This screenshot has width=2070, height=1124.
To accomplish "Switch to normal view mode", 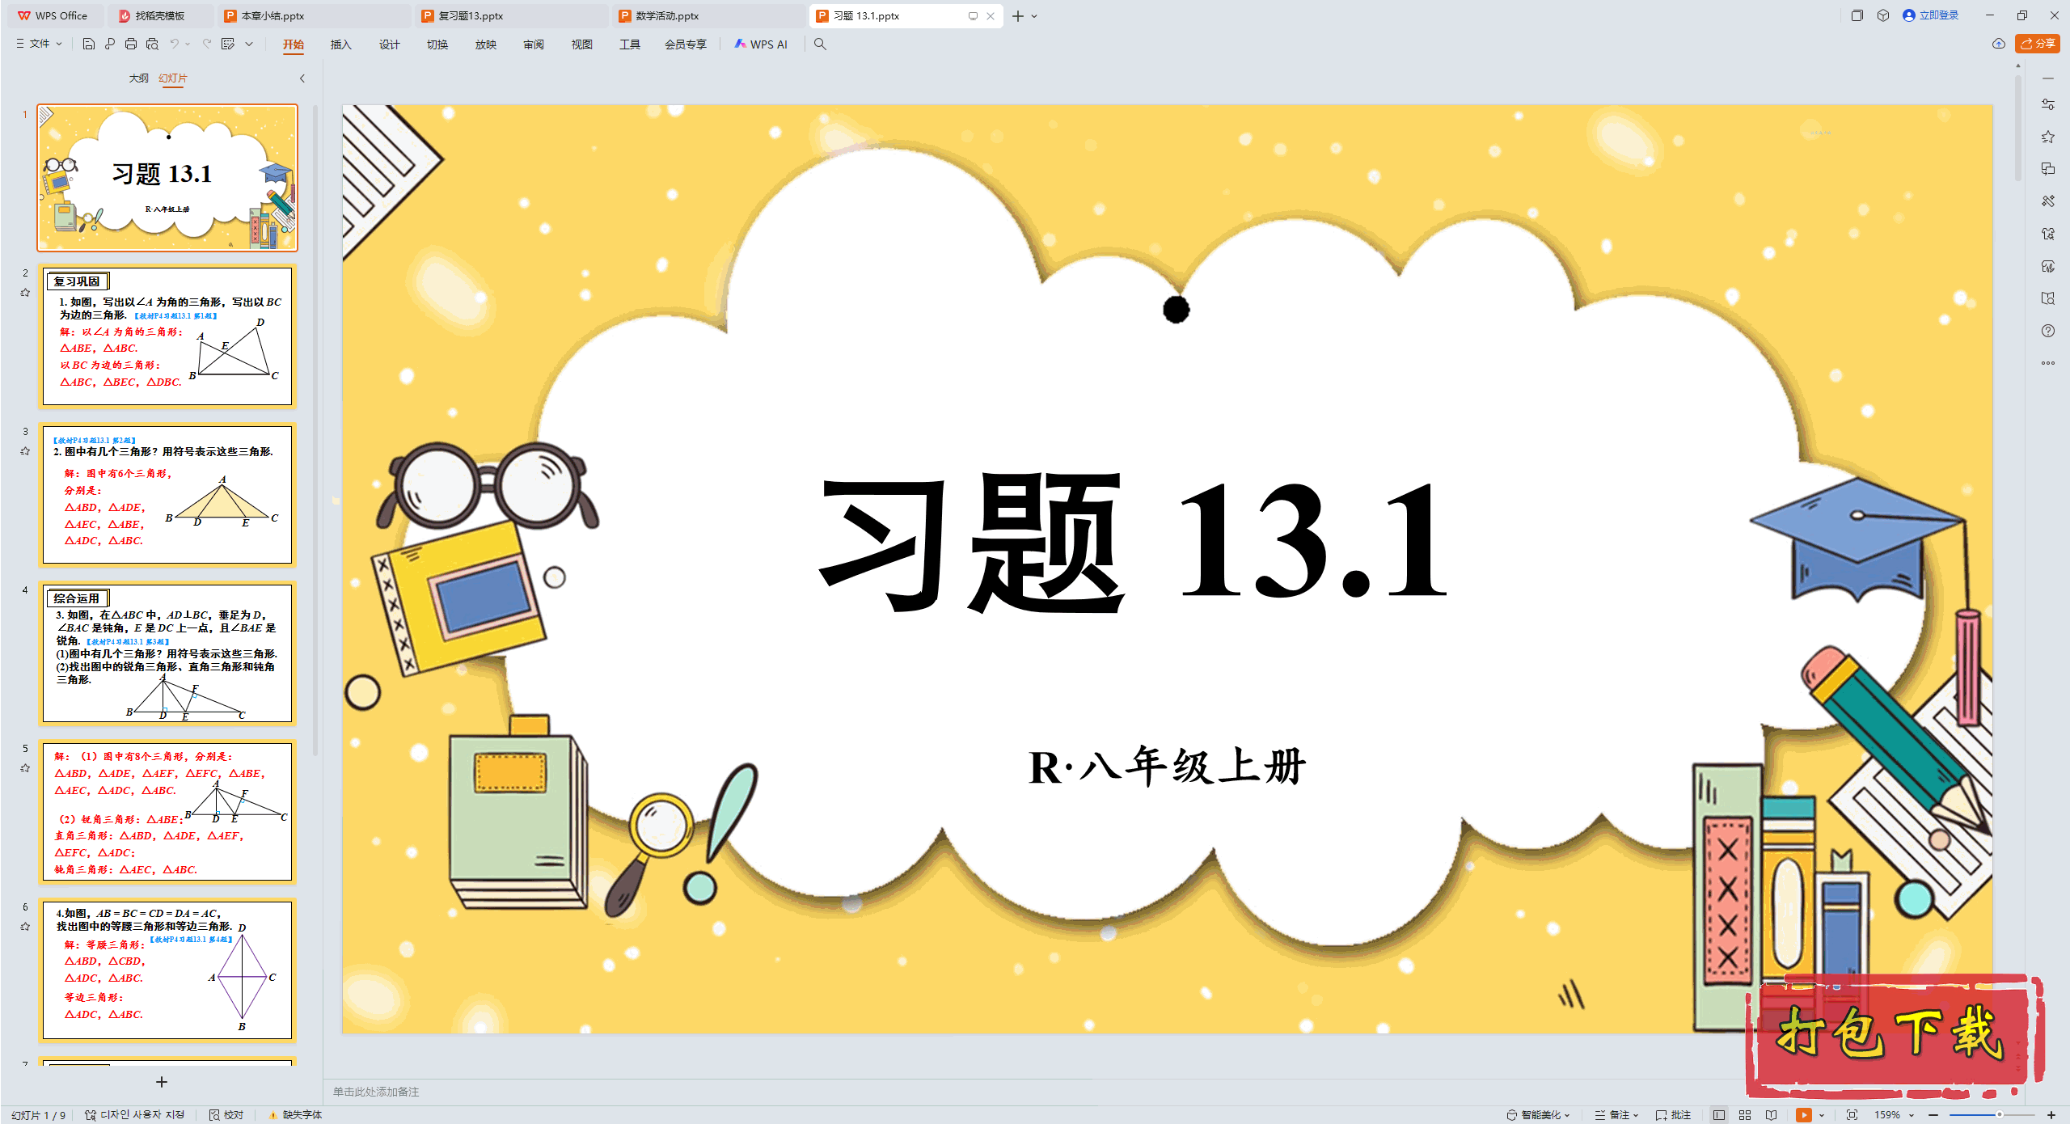I will (x=1719, y=1114).
